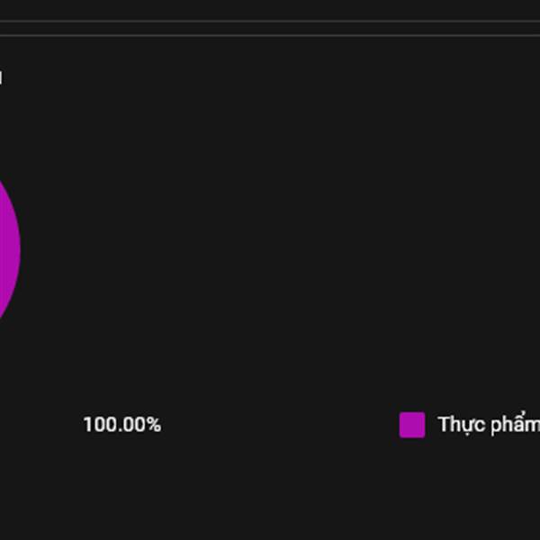Click the Thực phẩm legend label

coord(489,424)
